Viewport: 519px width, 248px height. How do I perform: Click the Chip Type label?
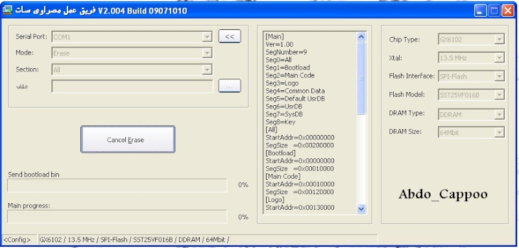(404, 40)
